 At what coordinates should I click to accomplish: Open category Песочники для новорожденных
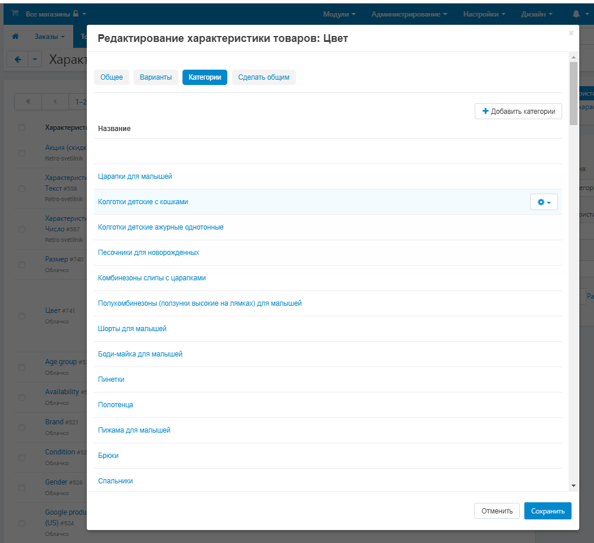149,253
